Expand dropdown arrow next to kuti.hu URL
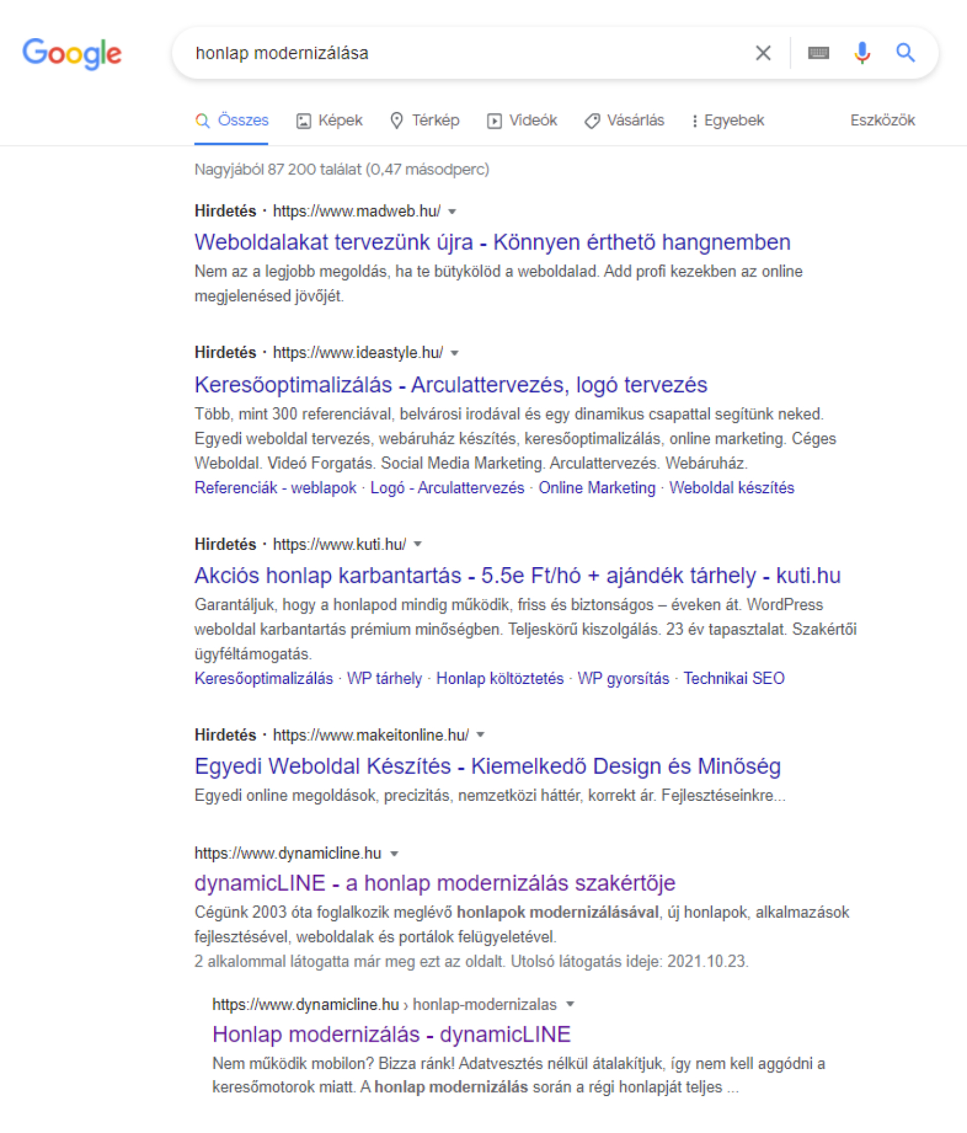 pos(417,544)
